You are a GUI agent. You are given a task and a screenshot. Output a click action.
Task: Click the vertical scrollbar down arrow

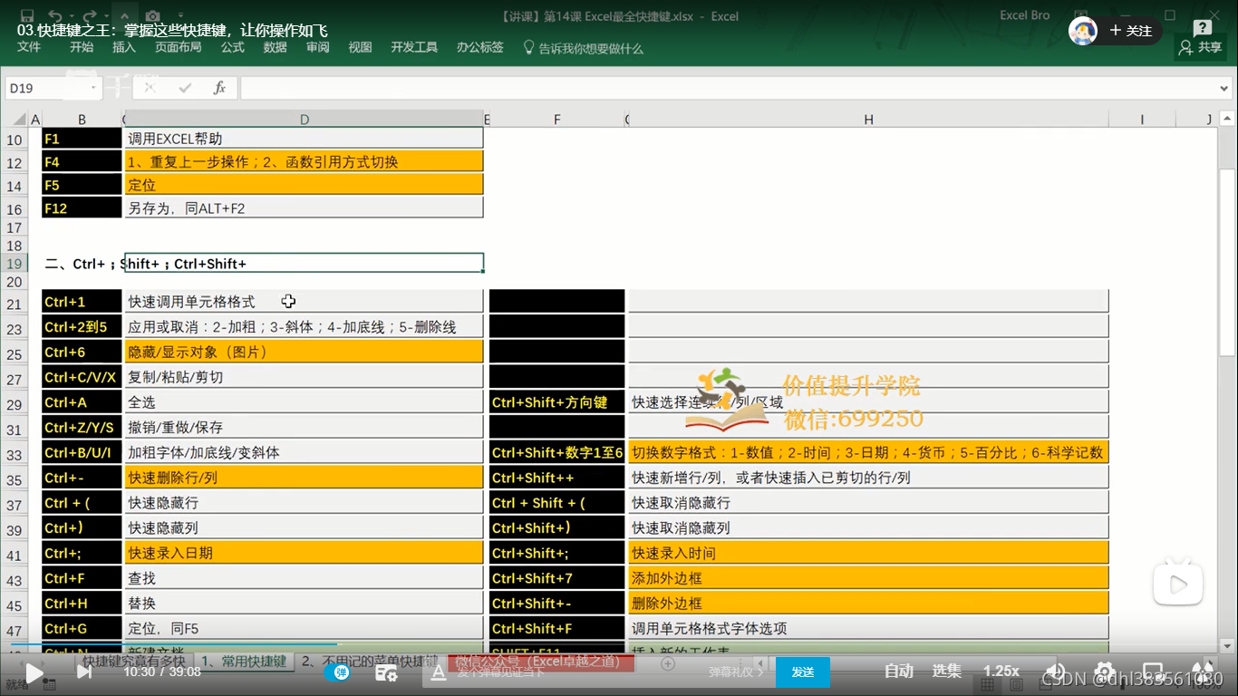pos(1227,644)
